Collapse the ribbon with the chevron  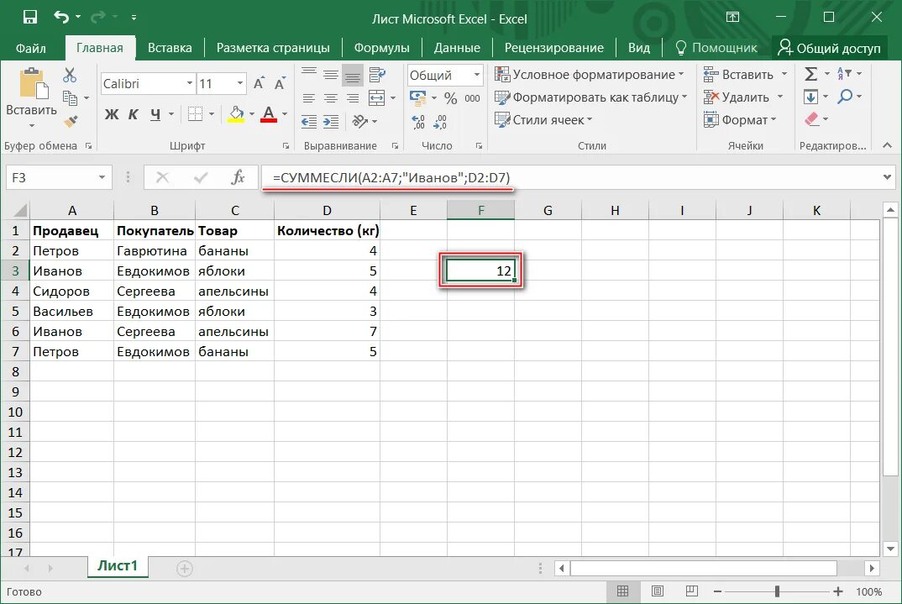(x=888, y=145)
